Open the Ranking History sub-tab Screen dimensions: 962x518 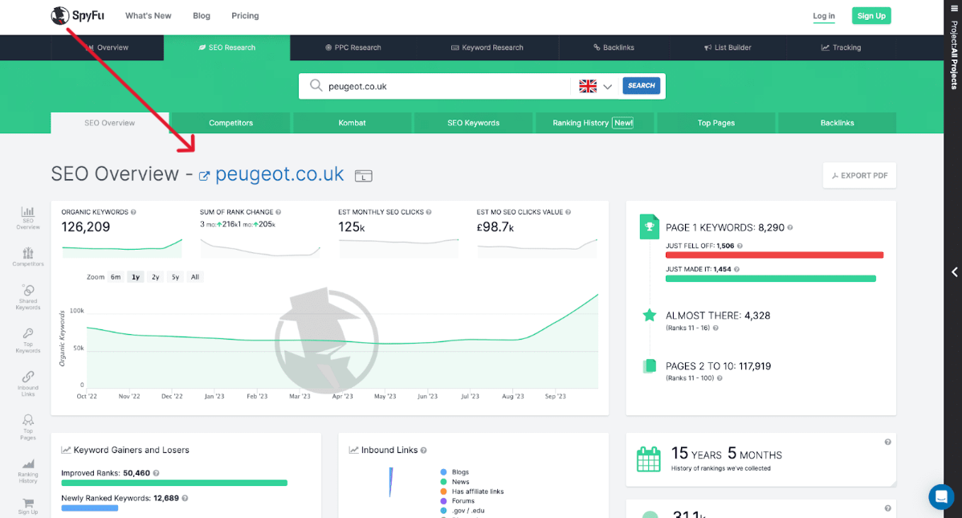tap(593, 123)
